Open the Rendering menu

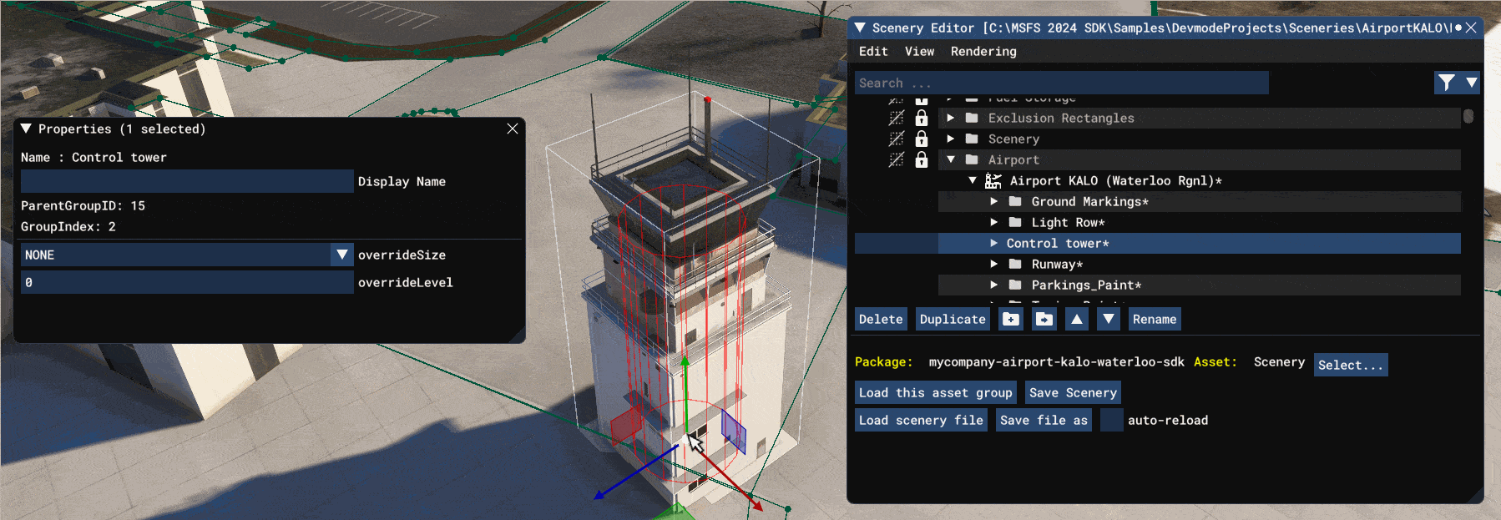coord(983,51)
